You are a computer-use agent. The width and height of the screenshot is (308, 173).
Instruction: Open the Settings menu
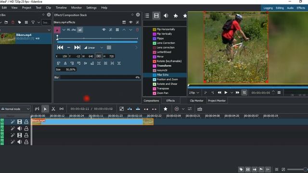(91, 8)
